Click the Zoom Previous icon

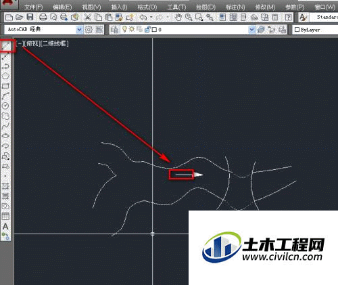coord(210,17)
